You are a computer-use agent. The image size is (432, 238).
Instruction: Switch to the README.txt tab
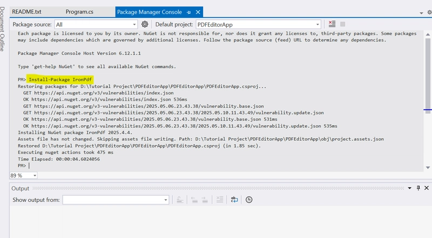click(x=26, y=12)
